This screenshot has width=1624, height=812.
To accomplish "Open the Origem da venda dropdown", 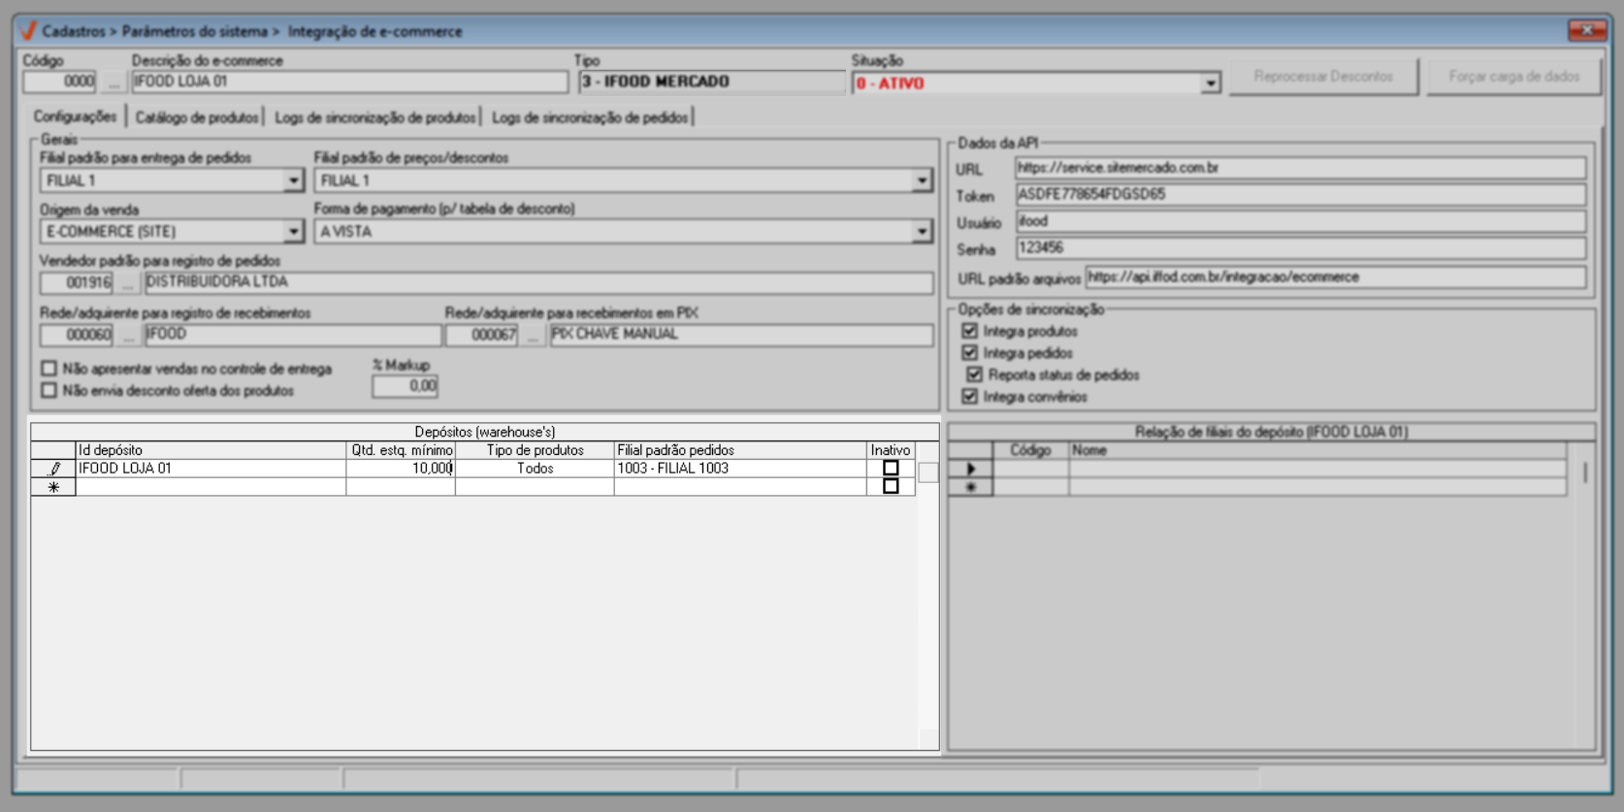I will [x=293, y=232].
